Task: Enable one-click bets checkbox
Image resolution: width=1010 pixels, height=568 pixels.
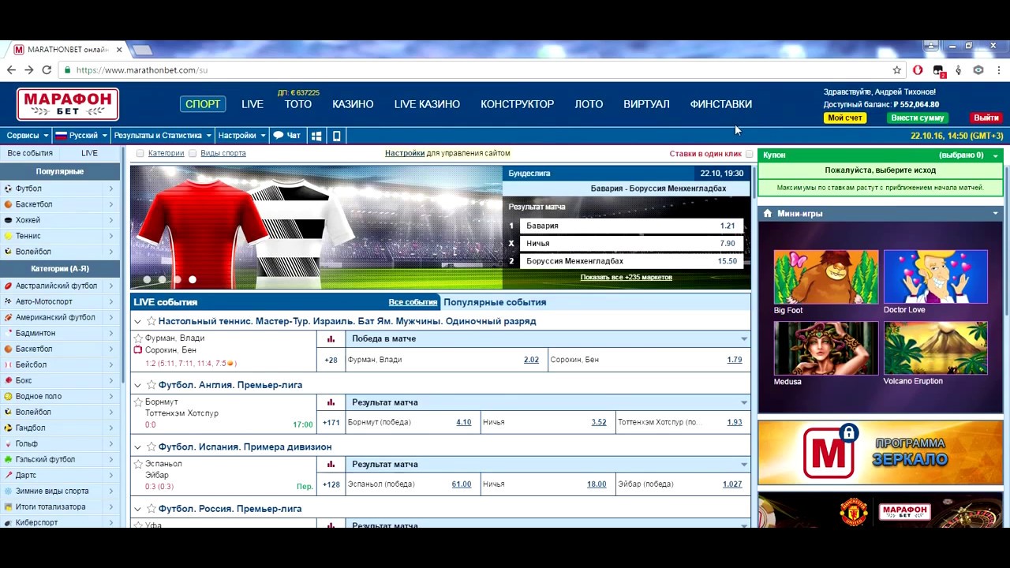Action: tap(749, 154)
